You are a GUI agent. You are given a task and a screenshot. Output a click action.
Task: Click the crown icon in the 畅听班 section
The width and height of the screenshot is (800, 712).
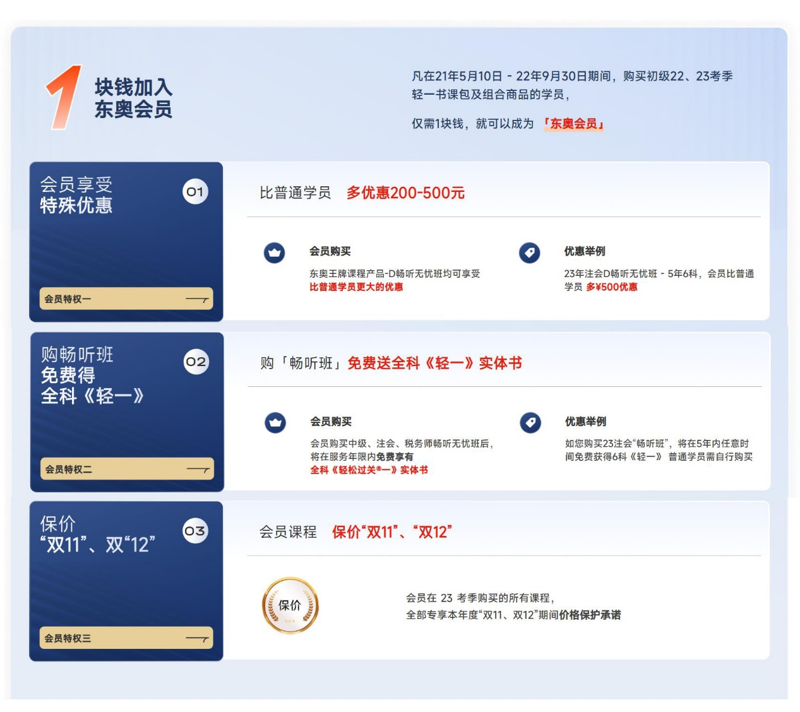coord(274,422)
